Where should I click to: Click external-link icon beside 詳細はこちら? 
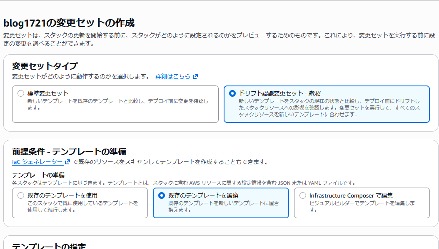tap(195, 76)
